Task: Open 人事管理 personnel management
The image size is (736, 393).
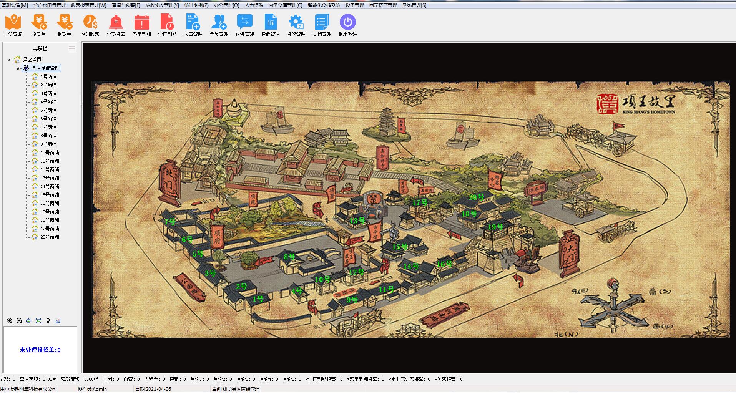Action: click(193, 25)
